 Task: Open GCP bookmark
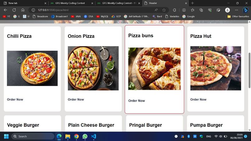tap(116, 16)
